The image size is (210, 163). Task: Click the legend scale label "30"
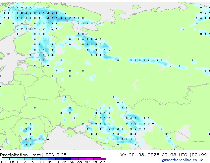[72, 162]
